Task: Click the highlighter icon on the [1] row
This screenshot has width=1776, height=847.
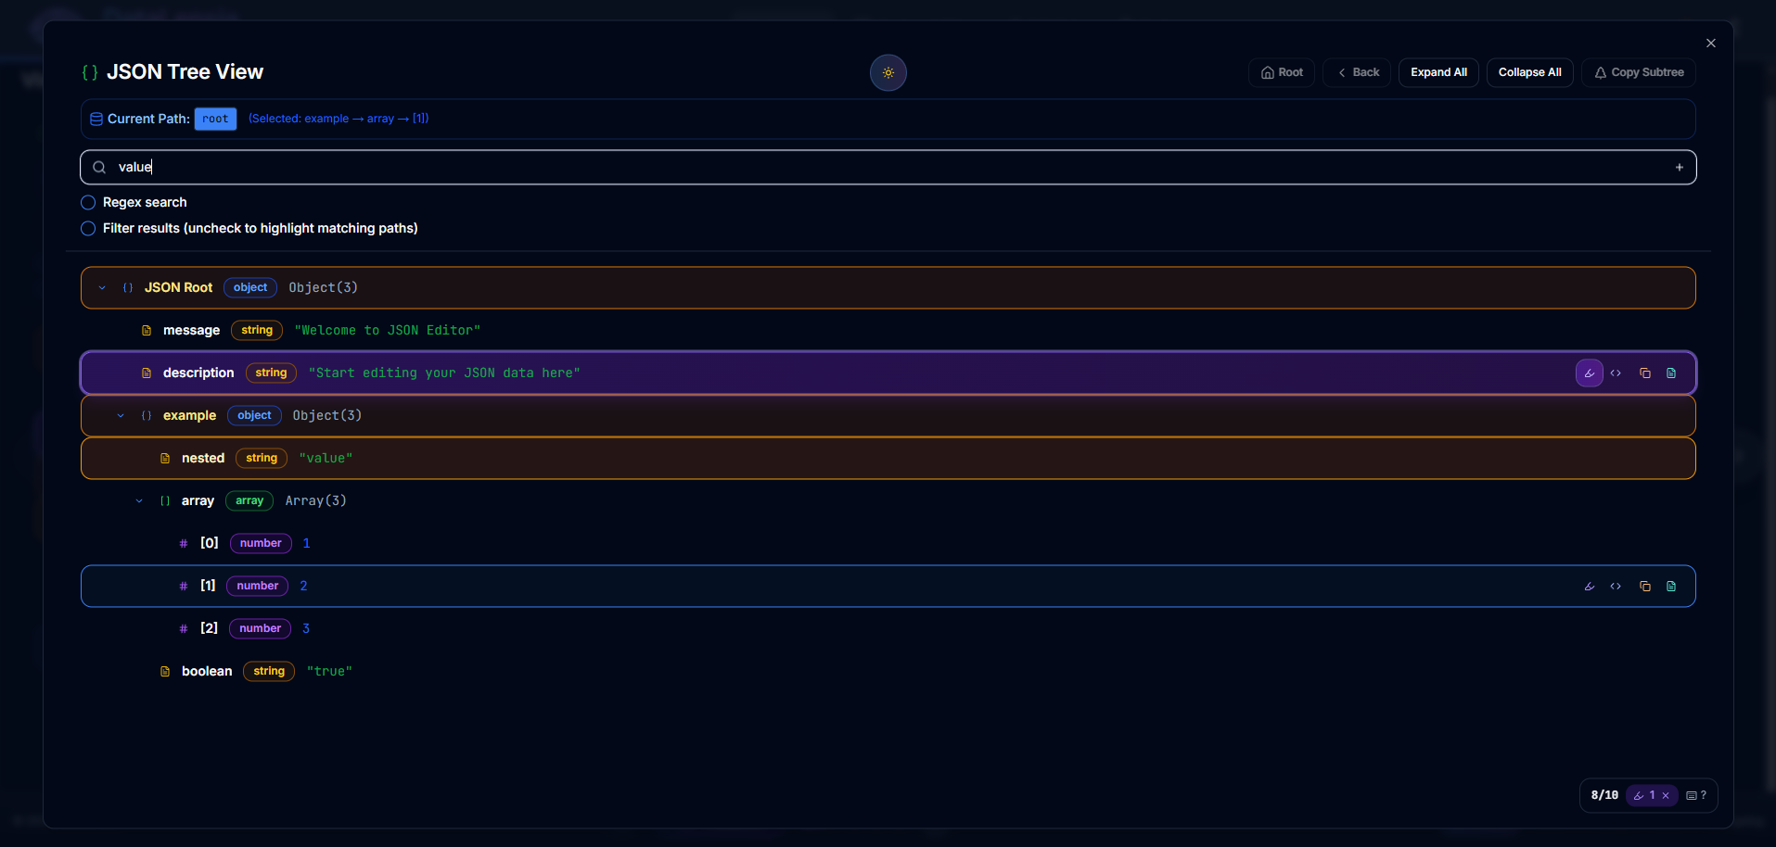Action: click(x=1589, y=587)
